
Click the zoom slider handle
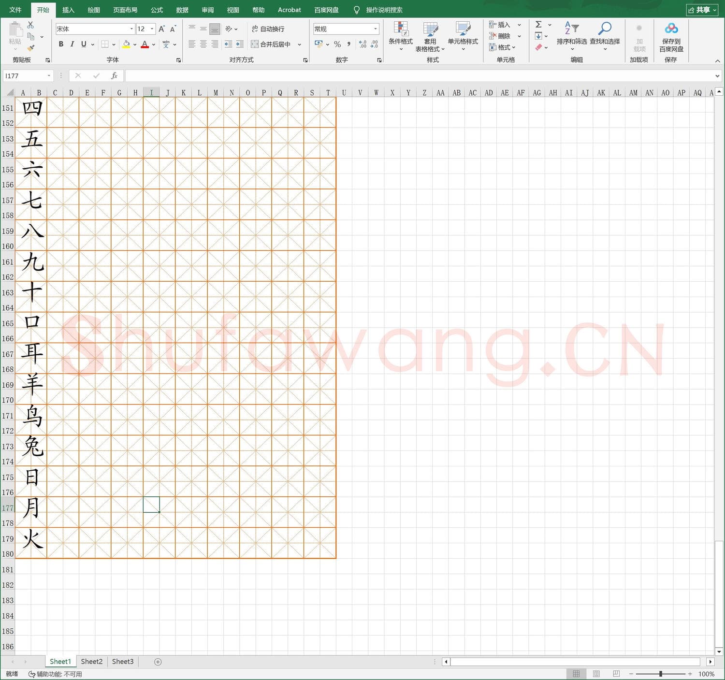(x=661, y=674)
